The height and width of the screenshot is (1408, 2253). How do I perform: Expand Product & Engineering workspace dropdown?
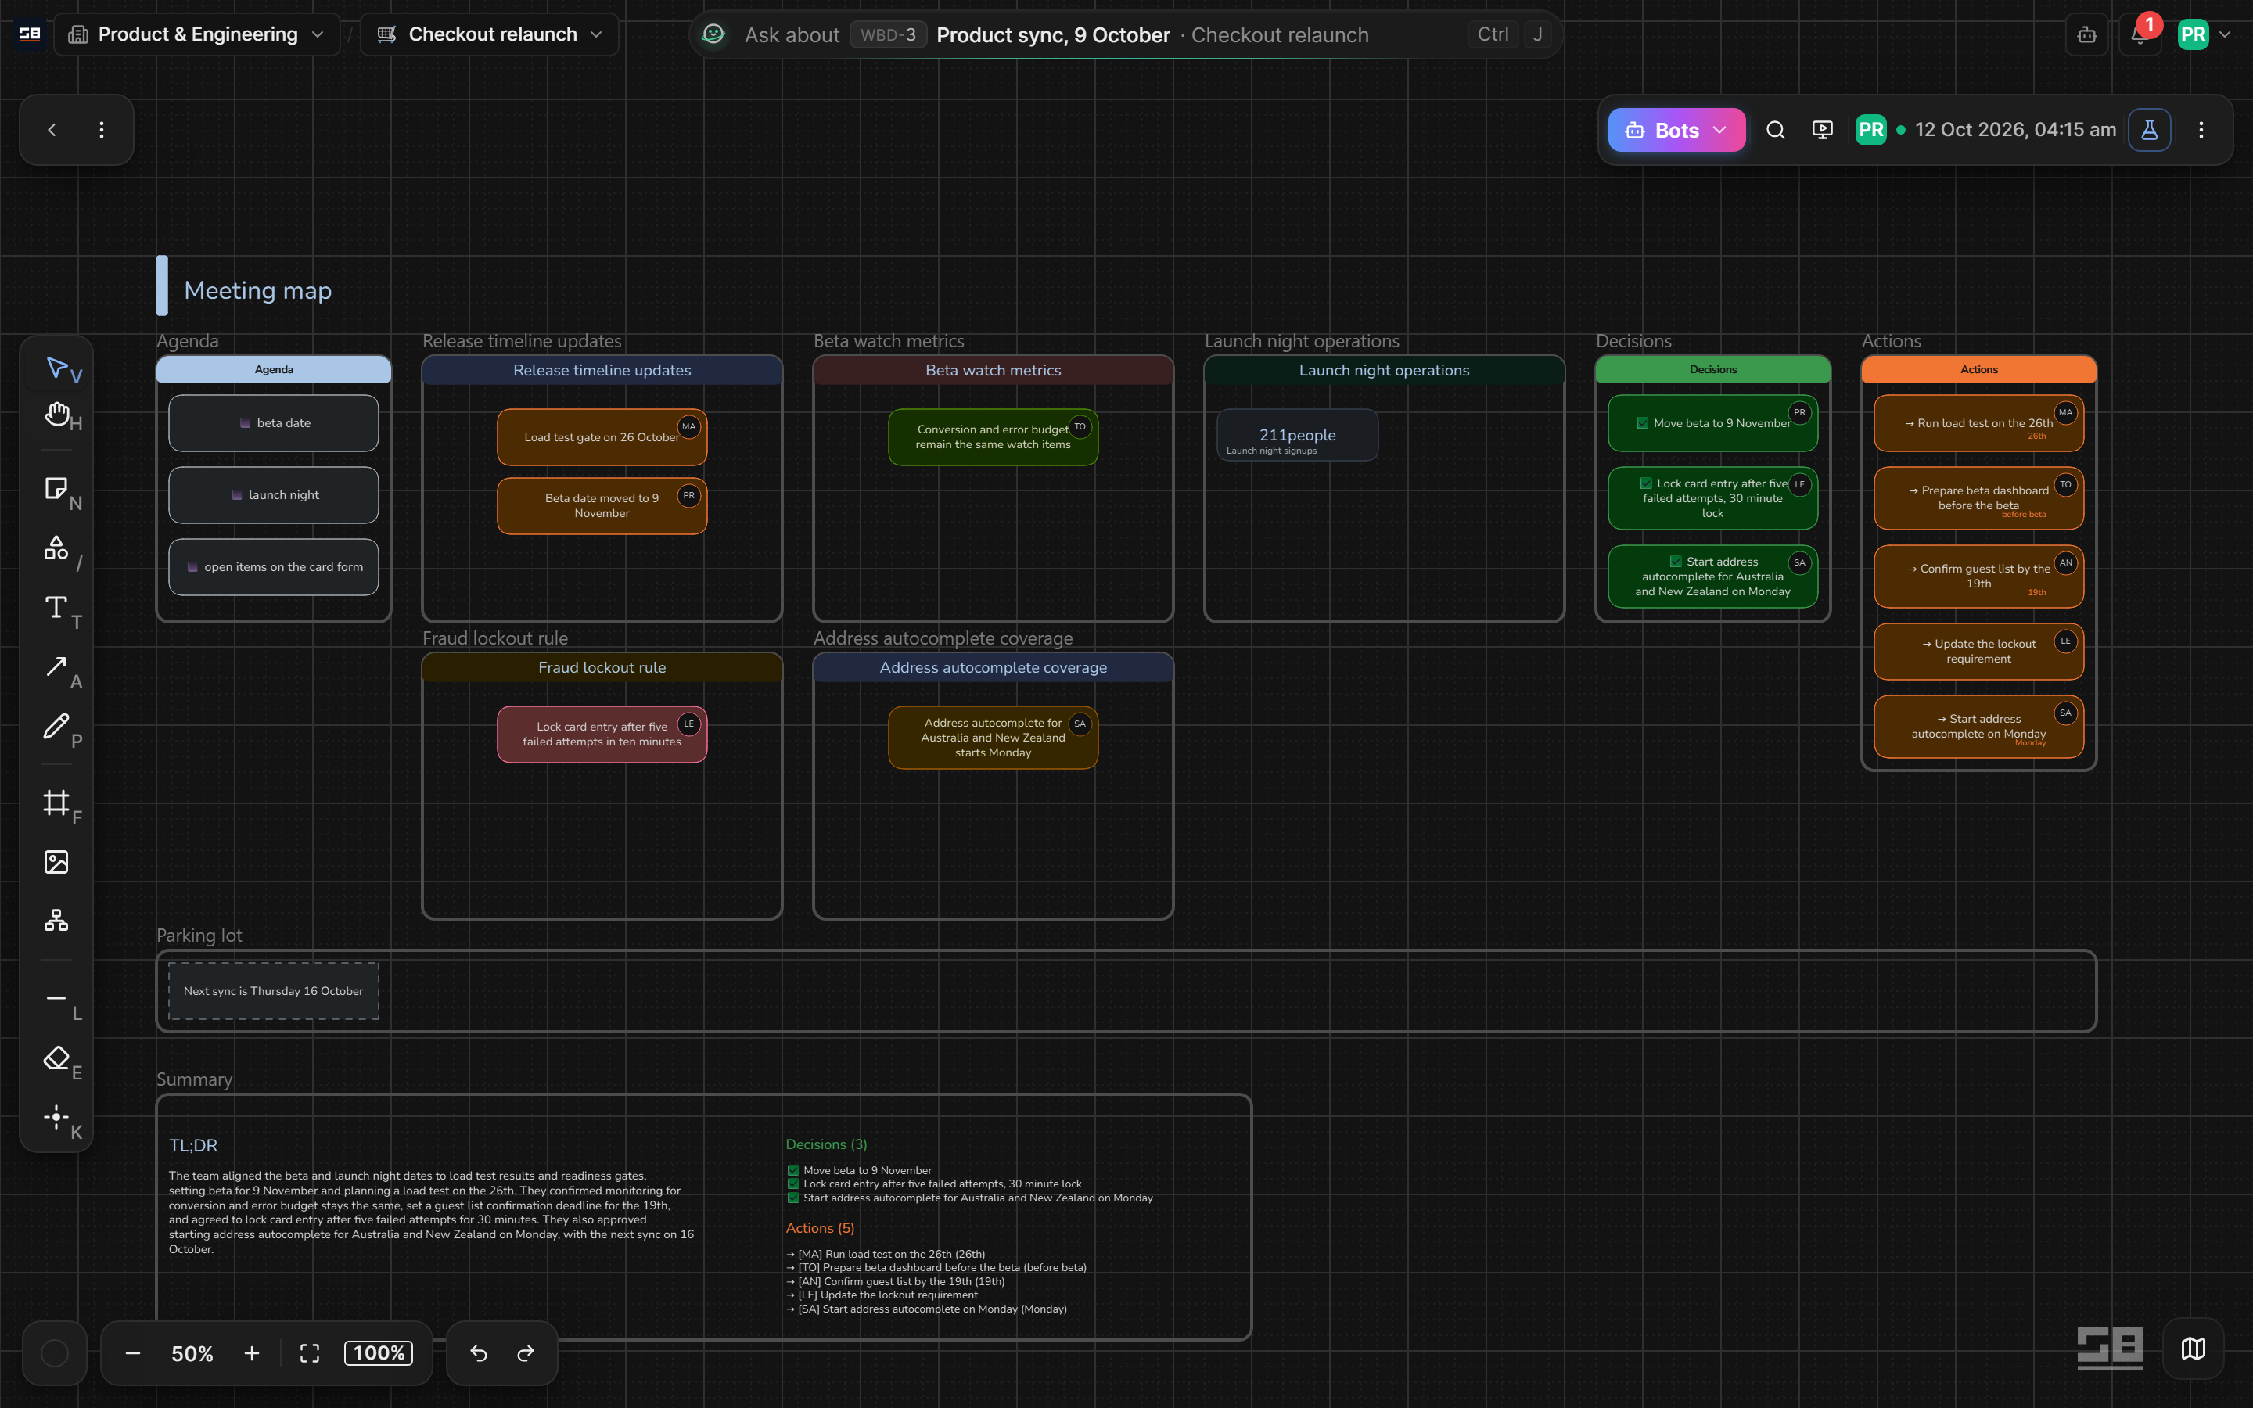[x=196, y=34]
